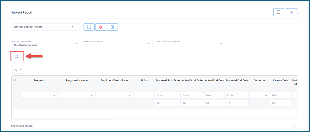Open Start From End To Range dropdown

(x=221, y=43)
